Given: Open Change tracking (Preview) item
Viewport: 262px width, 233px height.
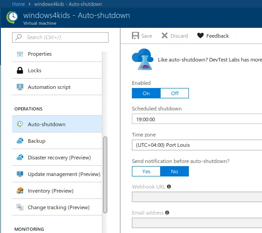Looking at the screenshot, I should point(57,207).
